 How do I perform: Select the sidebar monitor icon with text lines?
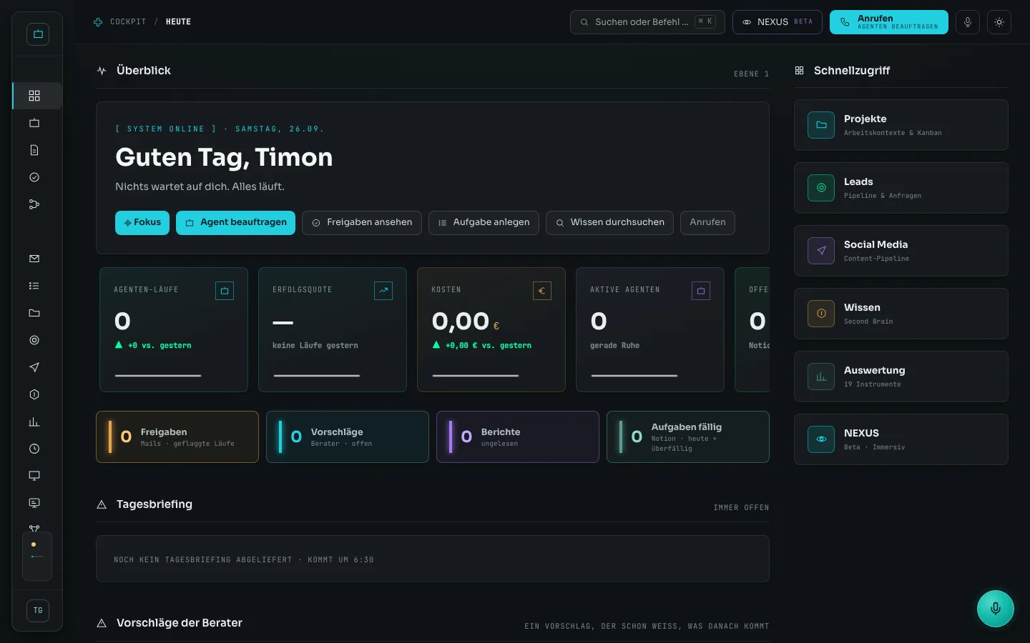[x=34, y=503]
